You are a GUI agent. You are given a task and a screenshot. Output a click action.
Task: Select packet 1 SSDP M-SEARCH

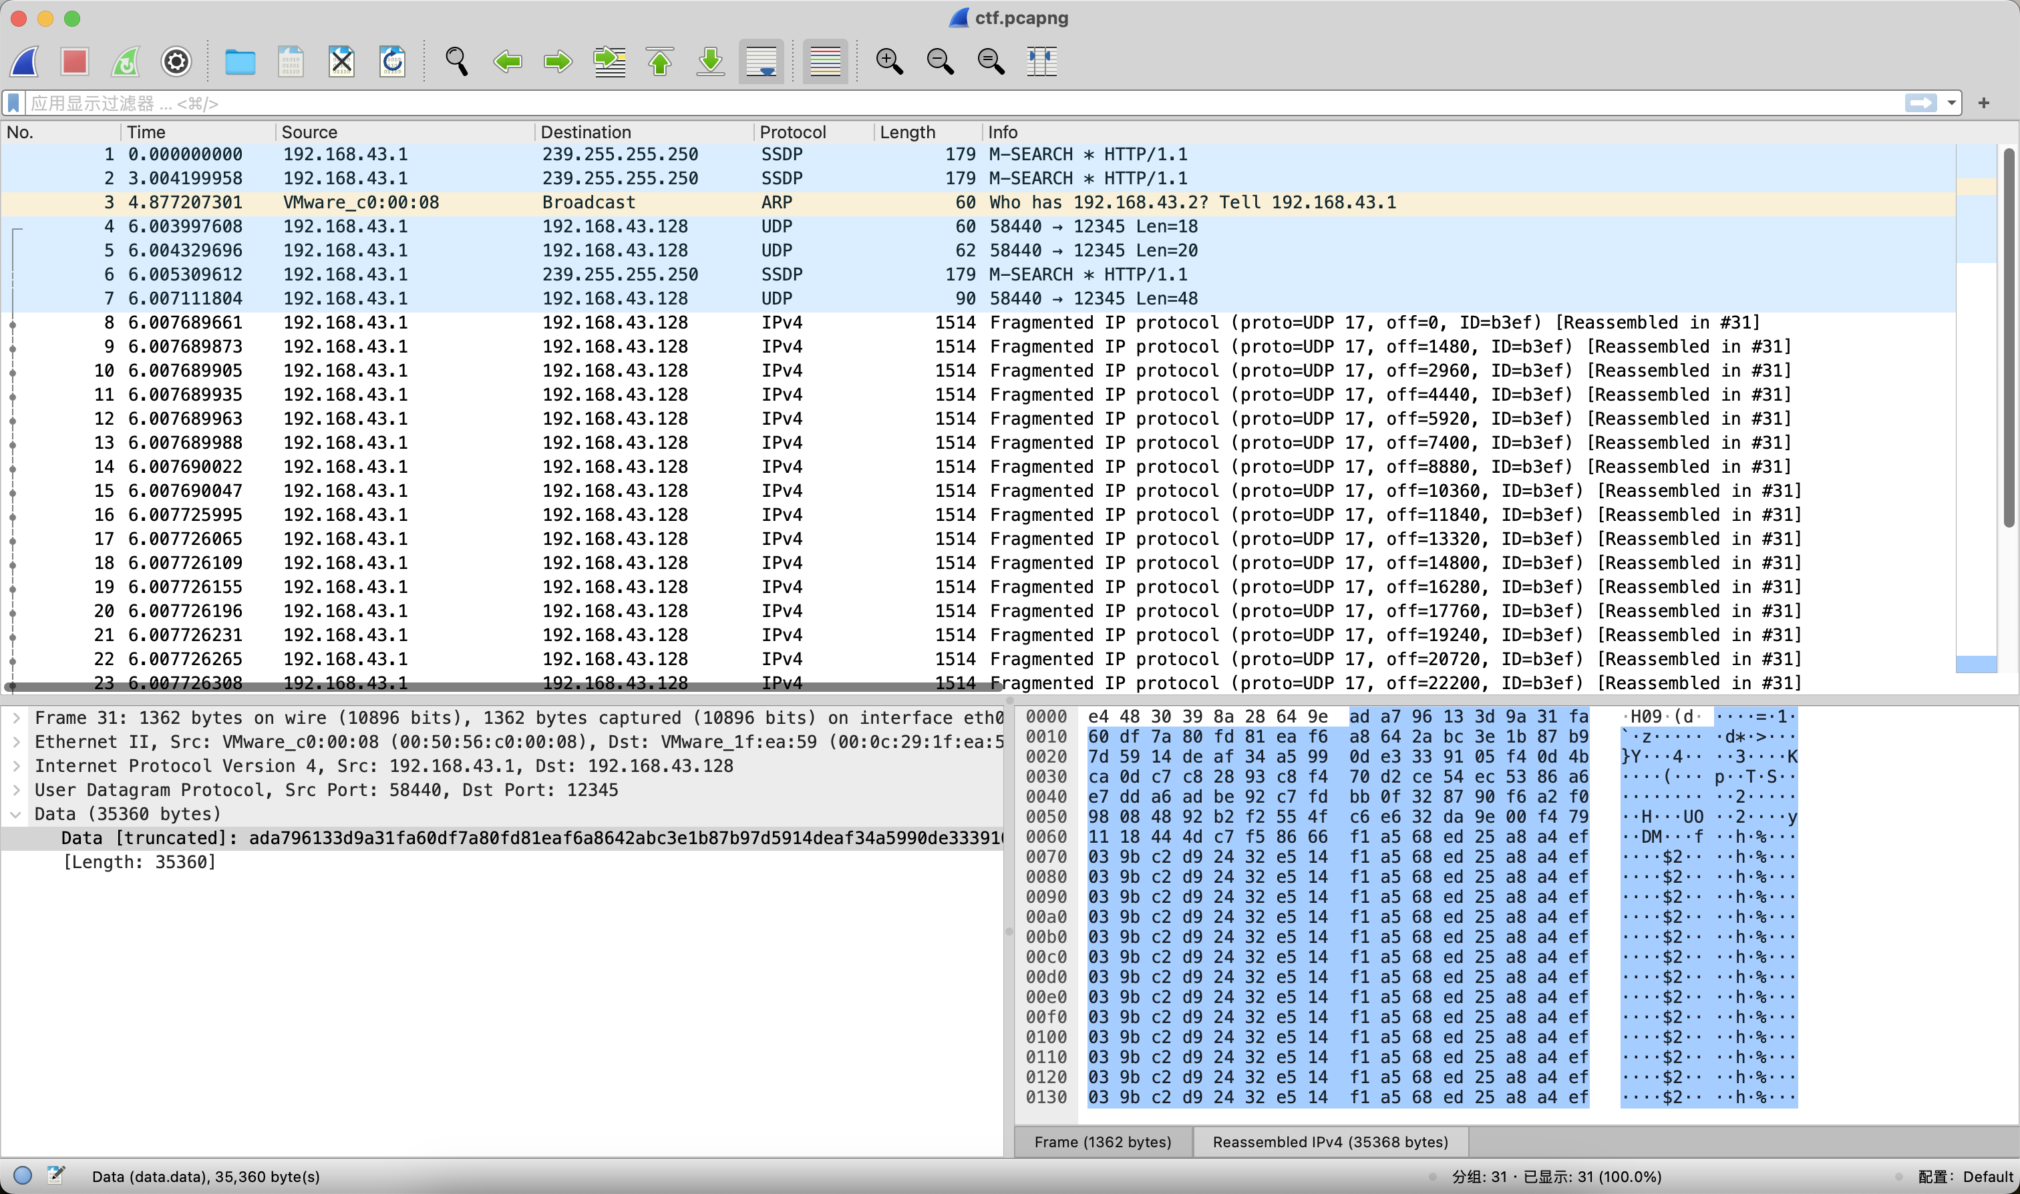pos(979,154)
